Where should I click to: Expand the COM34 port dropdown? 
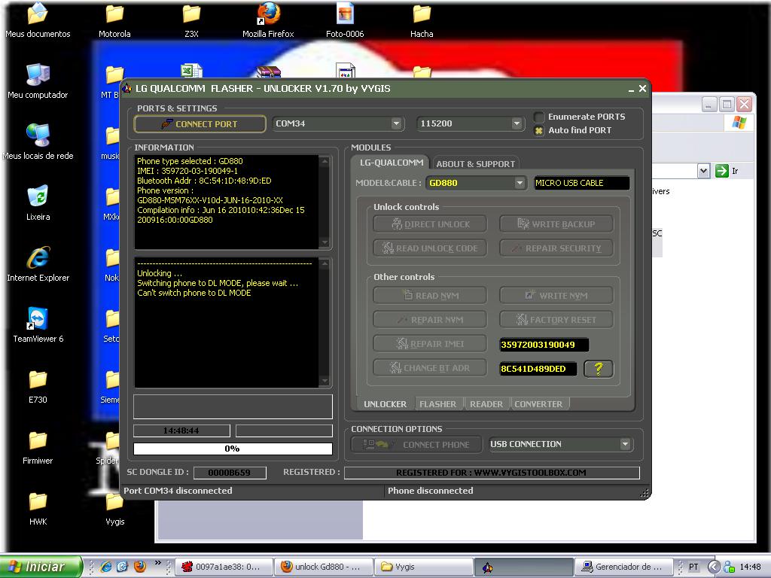[x=396, y=124]
